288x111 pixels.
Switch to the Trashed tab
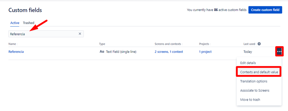coord(29,23)
